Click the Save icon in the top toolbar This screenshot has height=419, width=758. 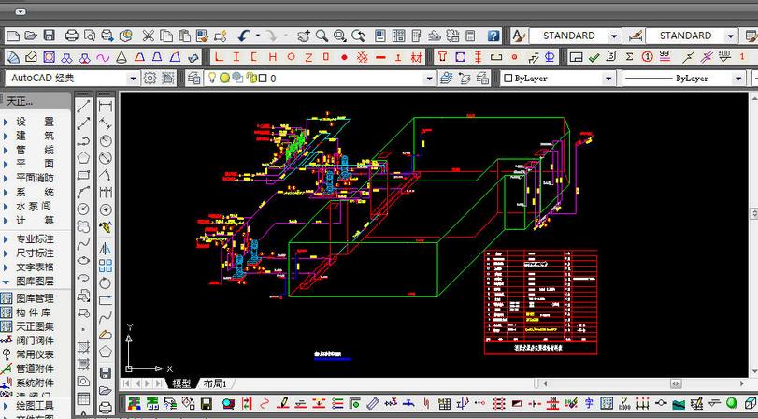[x=49, y=36]
